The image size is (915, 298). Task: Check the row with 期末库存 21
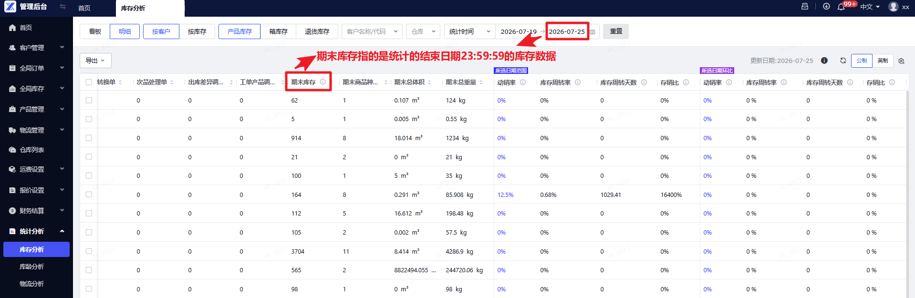[x=89, y=157]
